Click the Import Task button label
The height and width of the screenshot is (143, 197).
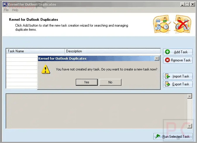pos(181,76)
